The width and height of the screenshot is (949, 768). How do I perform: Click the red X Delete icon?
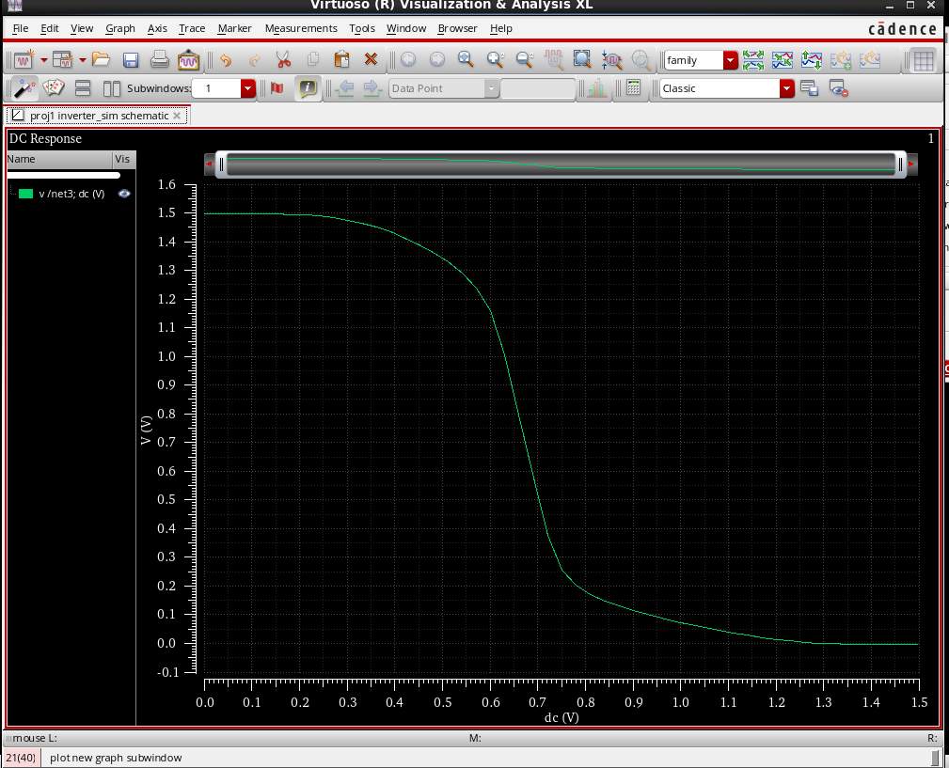(x=371, y=60)
